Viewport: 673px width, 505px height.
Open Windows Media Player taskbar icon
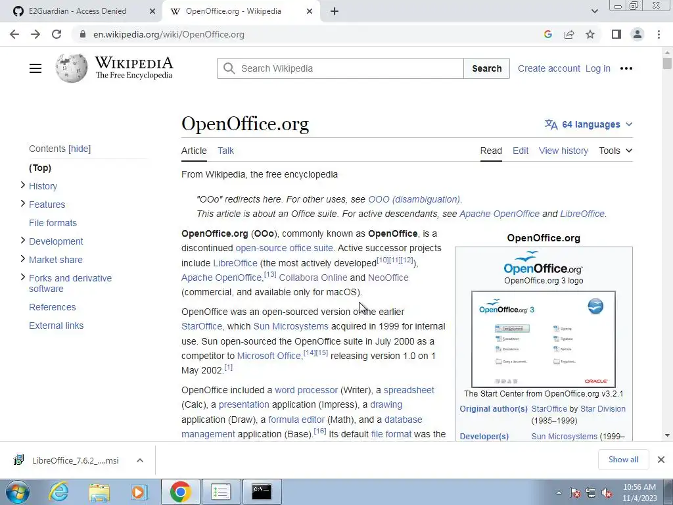[x=139, y=492]
